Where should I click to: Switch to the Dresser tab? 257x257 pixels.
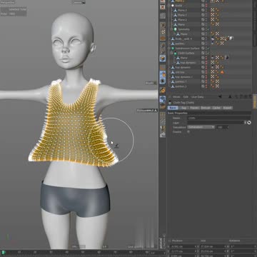pos(205,108)
